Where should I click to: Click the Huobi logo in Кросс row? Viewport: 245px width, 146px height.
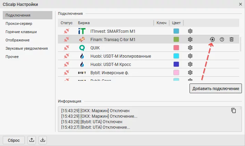tap(82, 64)
